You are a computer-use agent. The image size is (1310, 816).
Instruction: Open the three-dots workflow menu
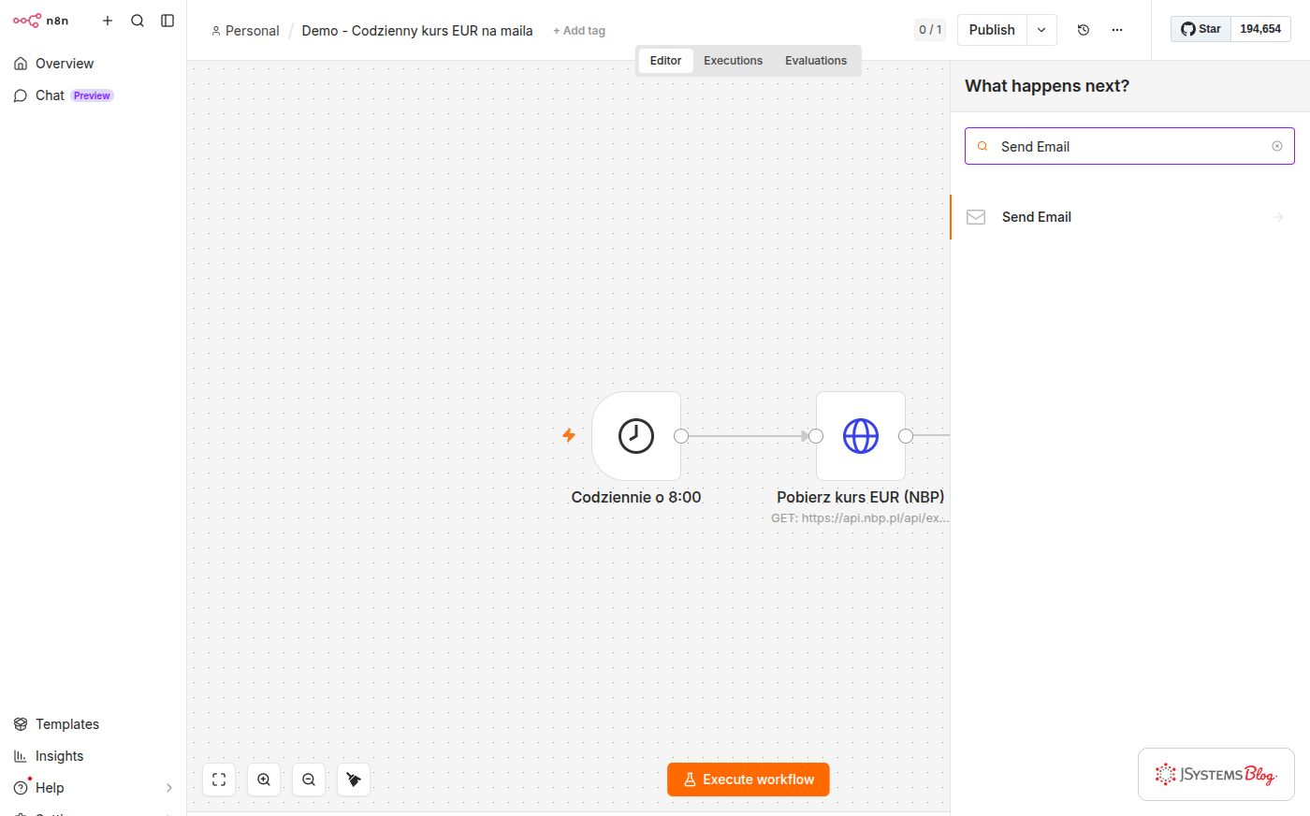click(x=1117, y=30)
